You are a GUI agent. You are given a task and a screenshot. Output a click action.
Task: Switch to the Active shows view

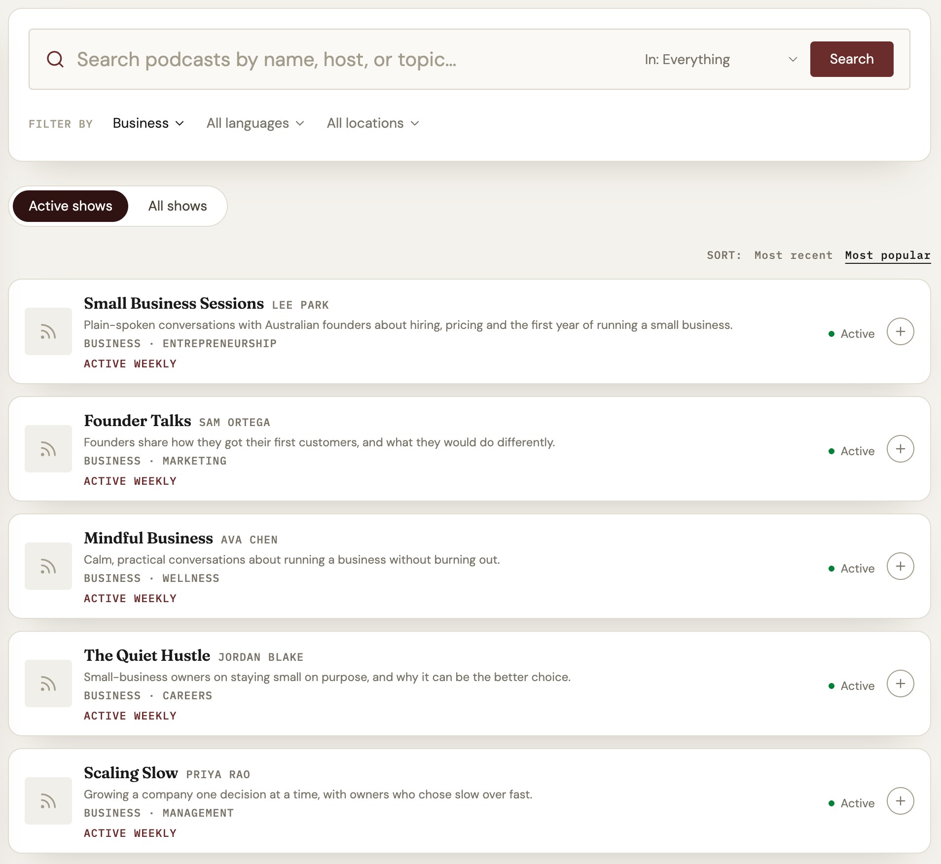(x=71, y=206)
